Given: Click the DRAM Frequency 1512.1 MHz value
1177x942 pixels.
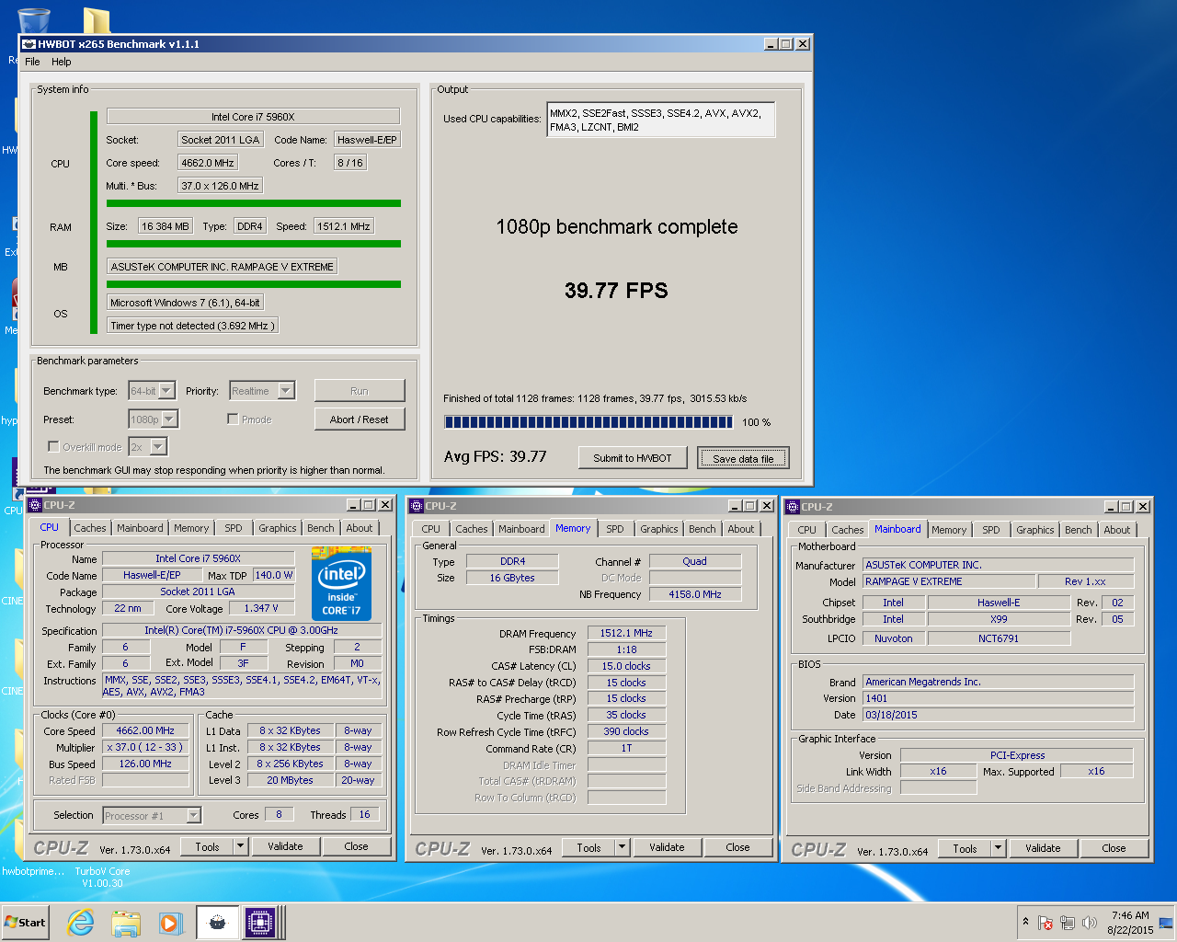Looking at the screenshot, I should (x=626, y=633).
